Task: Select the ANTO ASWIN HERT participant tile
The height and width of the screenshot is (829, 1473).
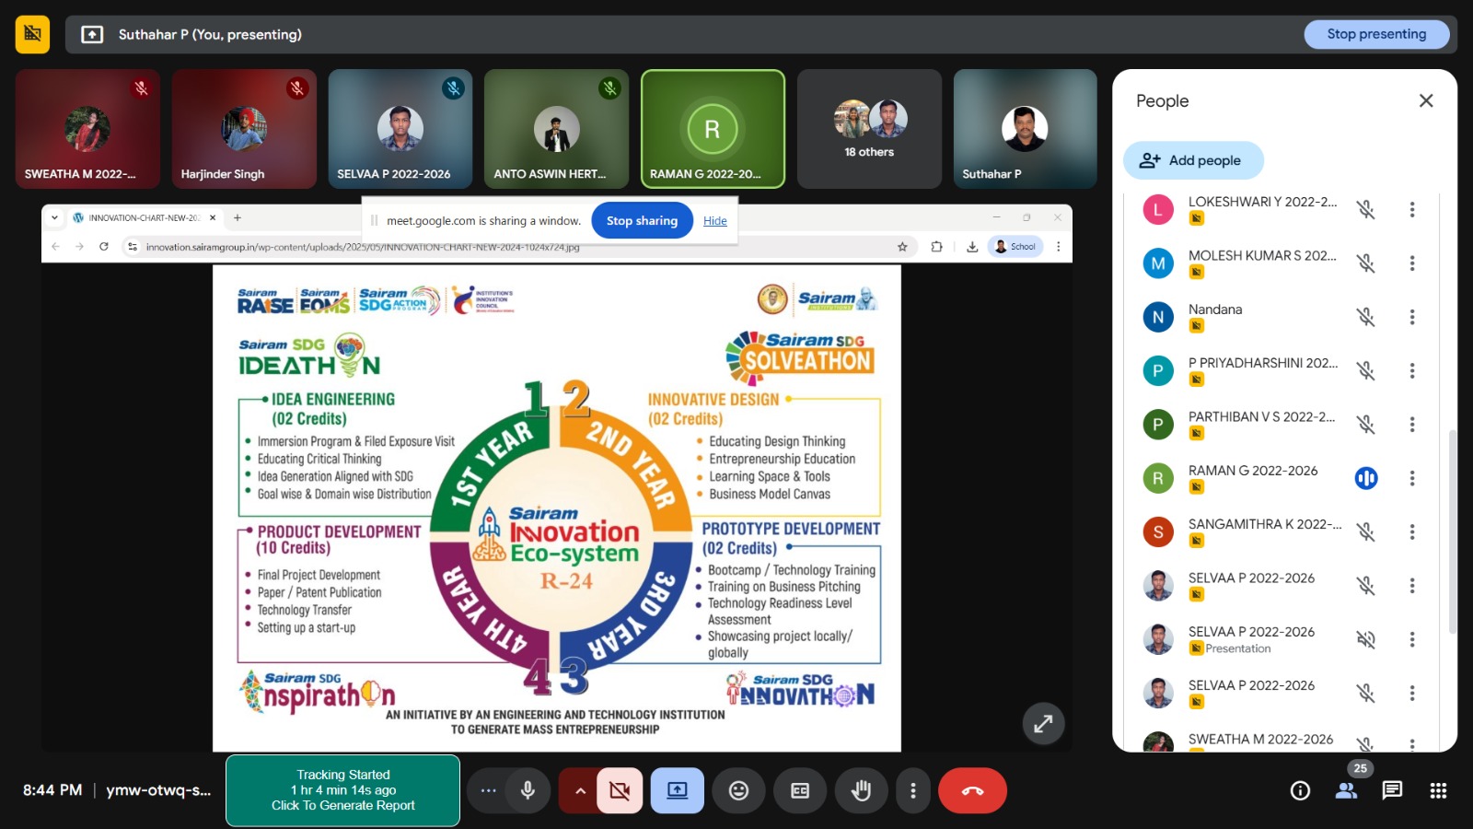Action: pos(556,129)
